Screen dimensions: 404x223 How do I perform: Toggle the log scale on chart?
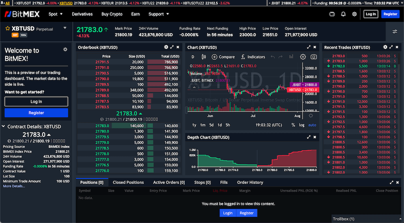point(302,125)
